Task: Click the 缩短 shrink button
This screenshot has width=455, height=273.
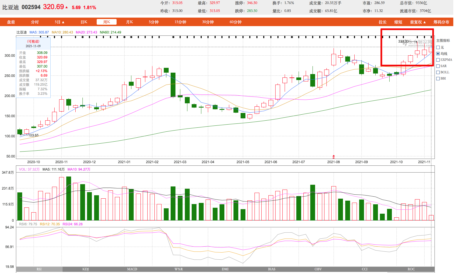Action: pyautogui.click(x=398, y=22)
